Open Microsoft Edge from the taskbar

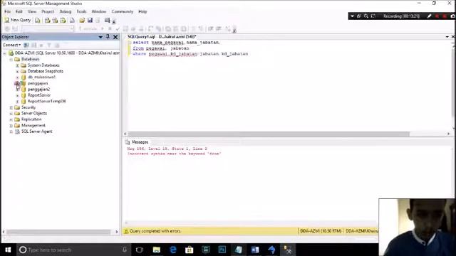(172, 250)
